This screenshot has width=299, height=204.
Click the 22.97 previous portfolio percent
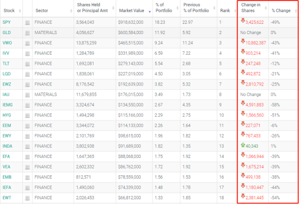[188, 22]
